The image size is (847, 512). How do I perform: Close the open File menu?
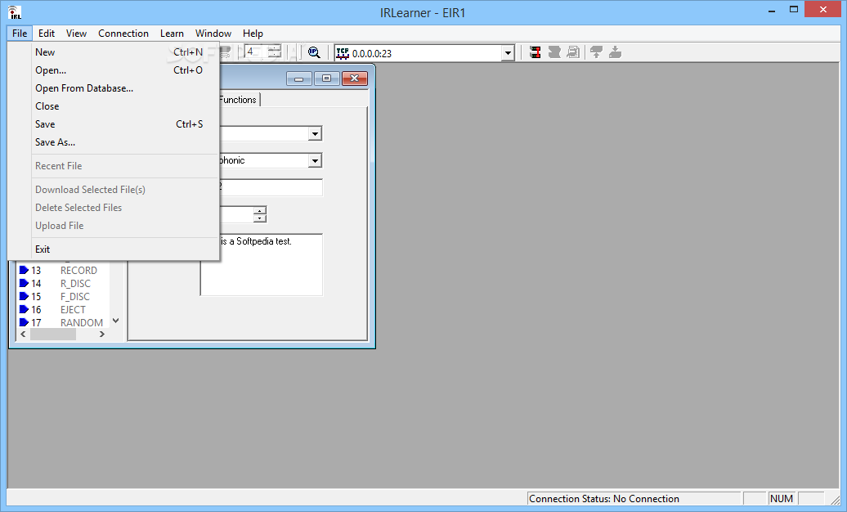point(20,33)
